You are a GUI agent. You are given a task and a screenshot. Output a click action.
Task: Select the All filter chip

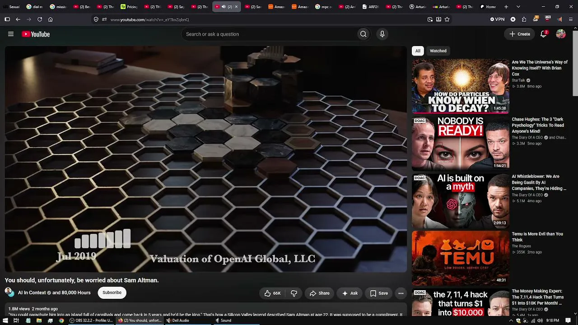pyautogui.click(x=418, y=51)
